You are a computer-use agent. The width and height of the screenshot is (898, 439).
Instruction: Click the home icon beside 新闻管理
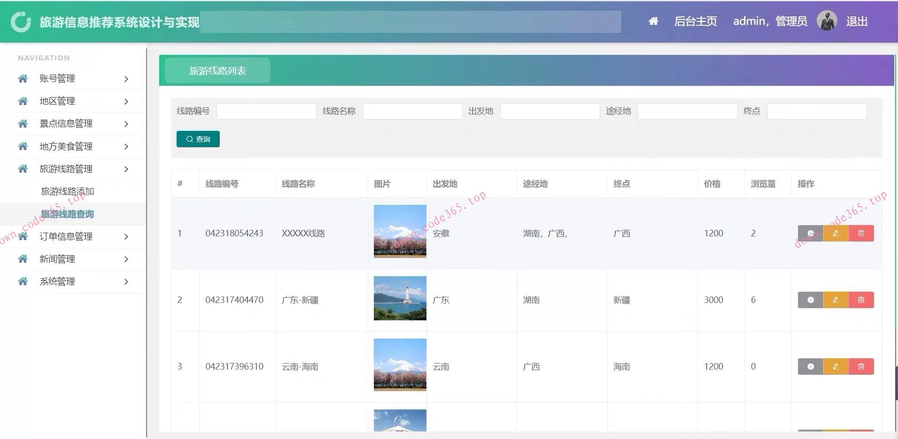tap(22, 258)
